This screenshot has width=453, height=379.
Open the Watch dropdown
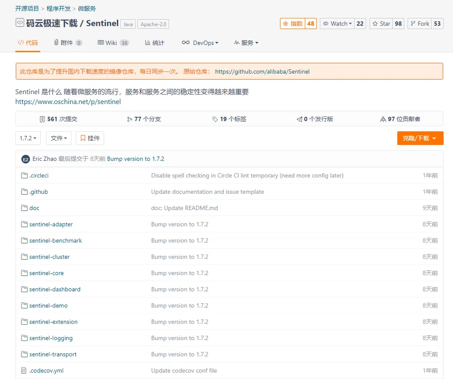[x=337, y=24]
